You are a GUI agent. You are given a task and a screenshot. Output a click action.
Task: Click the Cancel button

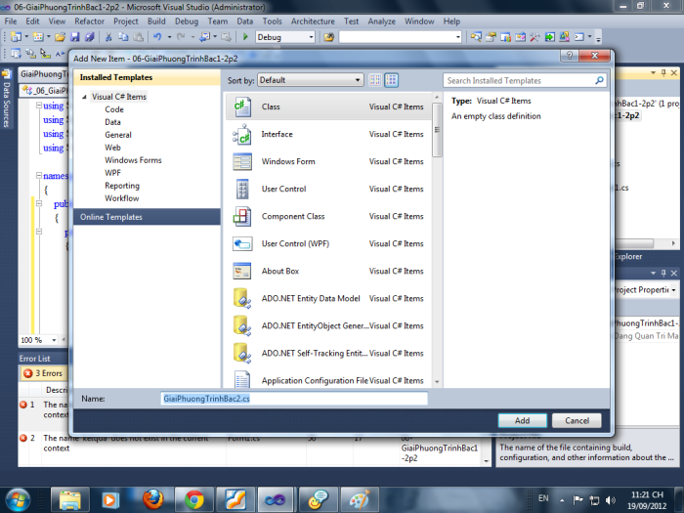click(x=577, y=420)
